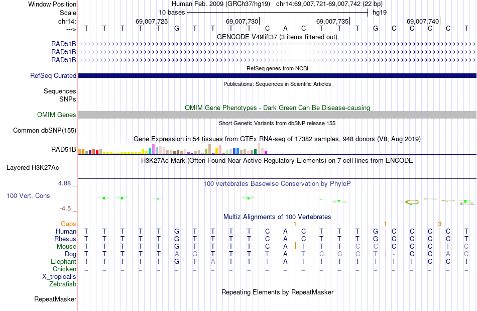The height and width of the screenshot is (311, 477).
Task: Click the -4.5 PhyloP lower scale value
Action: (x=65, y=209)
